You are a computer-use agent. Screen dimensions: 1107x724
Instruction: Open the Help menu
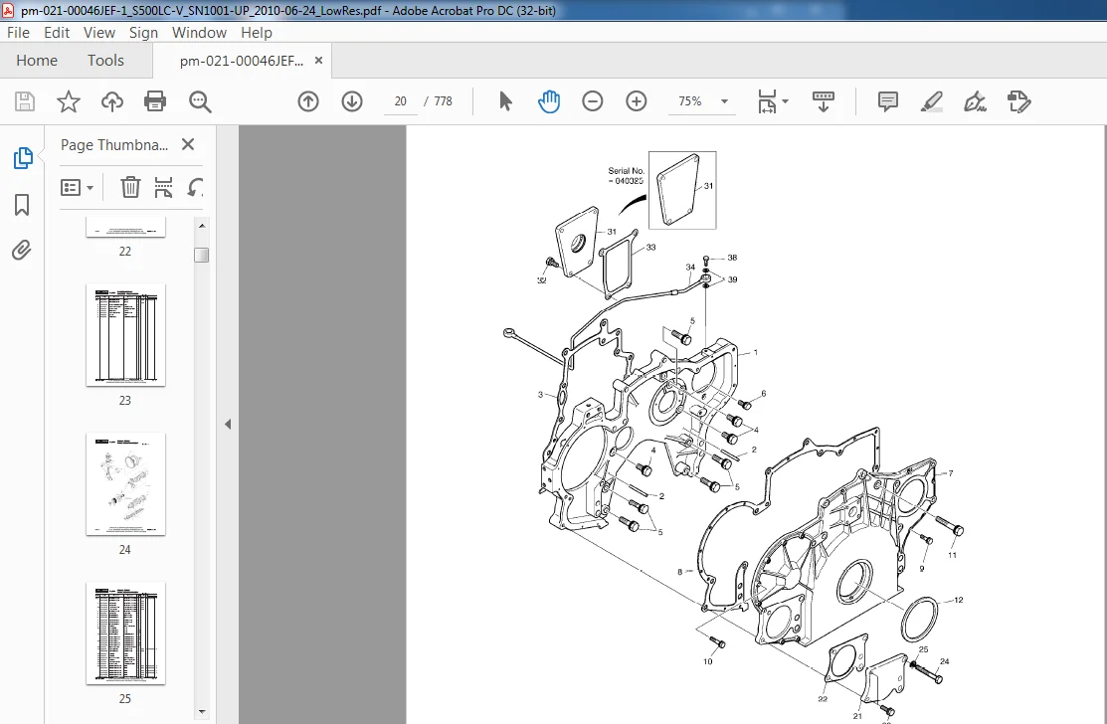(257, 33)
